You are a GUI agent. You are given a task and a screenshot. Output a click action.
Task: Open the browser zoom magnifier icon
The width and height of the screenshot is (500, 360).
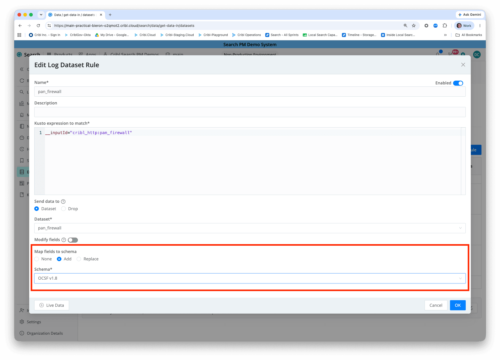pos(405,26)
